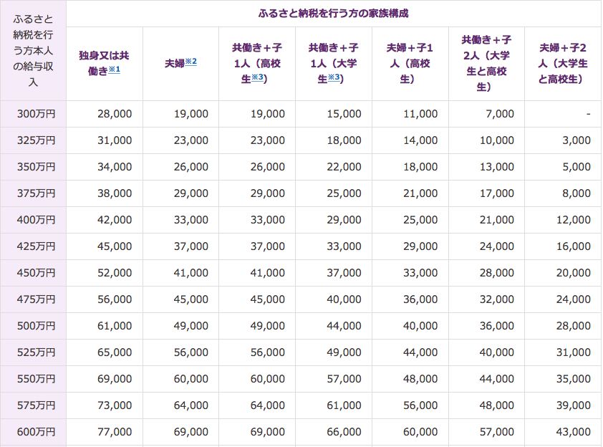The width and height of the screenshot is (603, 447).
Task: Click 3,000 in the 325万円 row
Action: pyautogui.click(x=576, y=140)
